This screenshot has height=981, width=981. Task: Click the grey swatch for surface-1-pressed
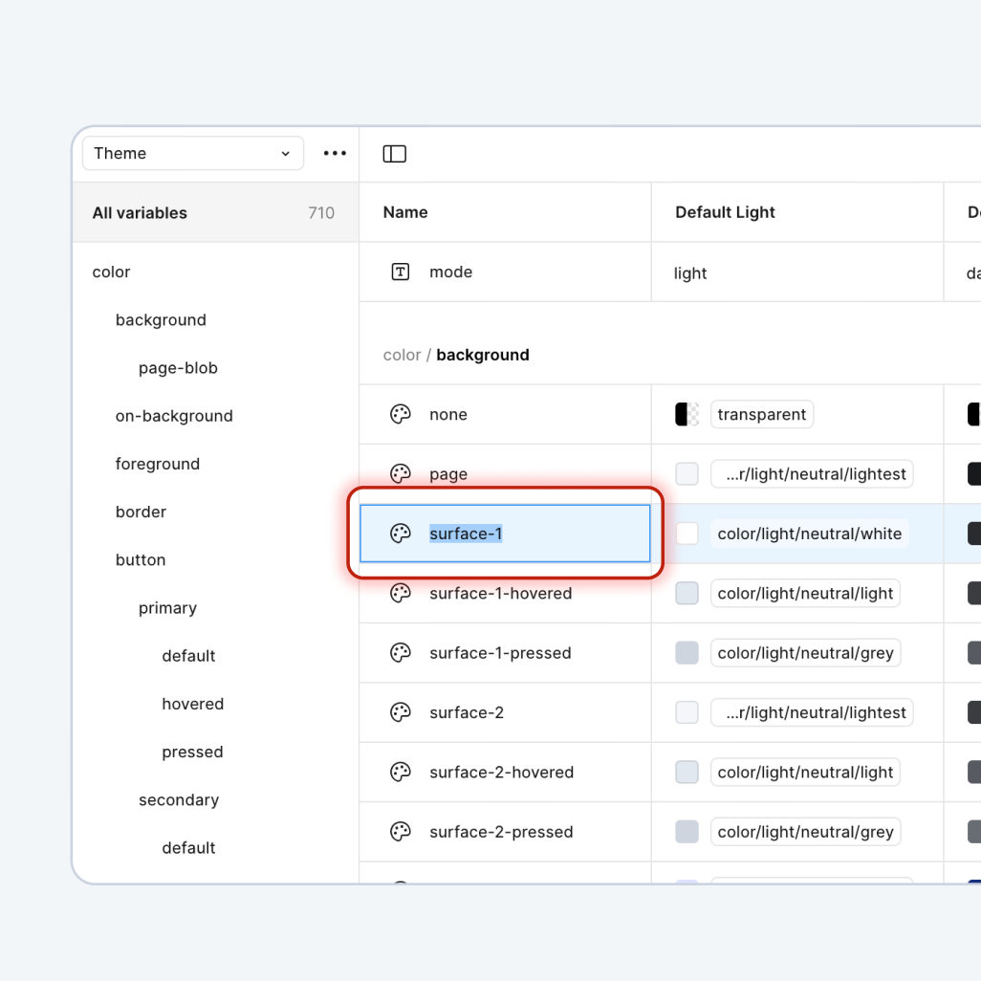click(x=687, y=653)
